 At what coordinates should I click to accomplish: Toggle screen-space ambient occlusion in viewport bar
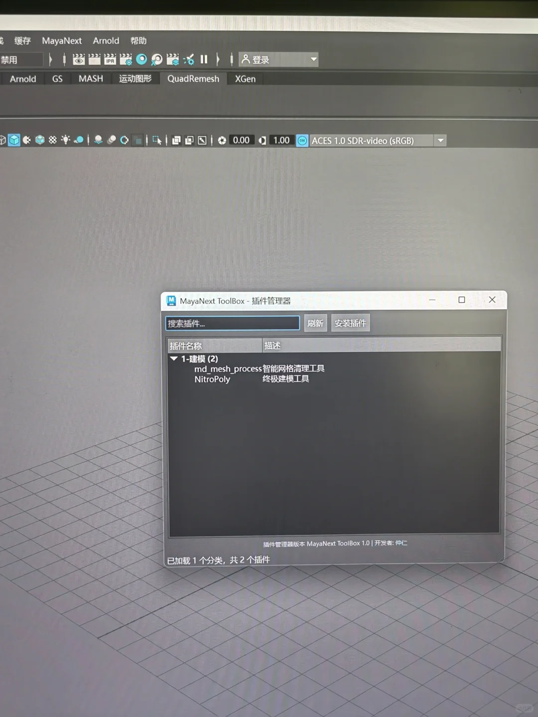[x=99, y=140]
